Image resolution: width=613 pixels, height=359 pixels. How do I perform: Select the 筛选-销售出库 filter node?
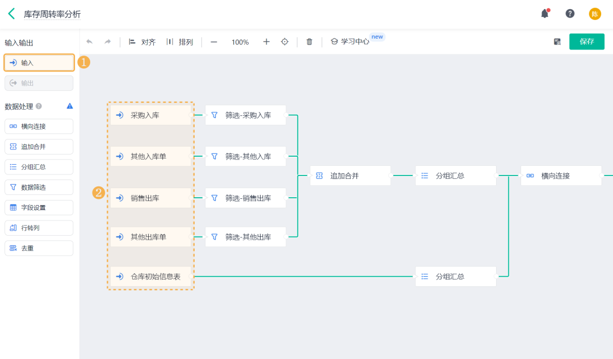tap(246, 198)
